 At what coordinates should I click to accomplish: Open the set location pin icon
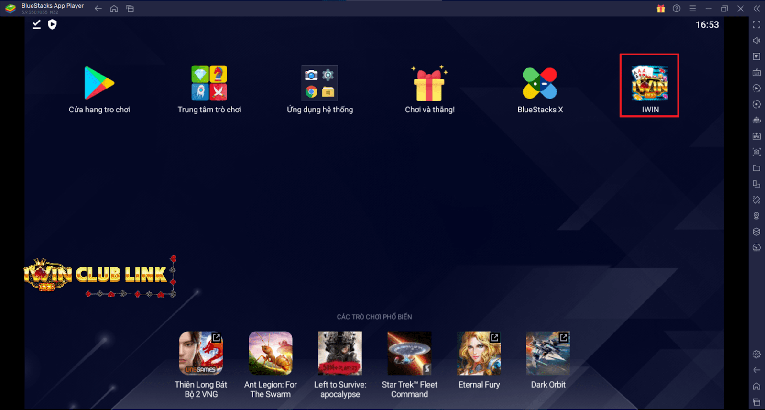[756, 216]
